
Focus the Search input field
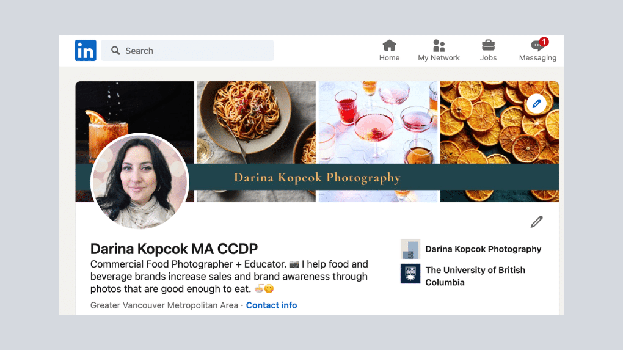(187, 51)
